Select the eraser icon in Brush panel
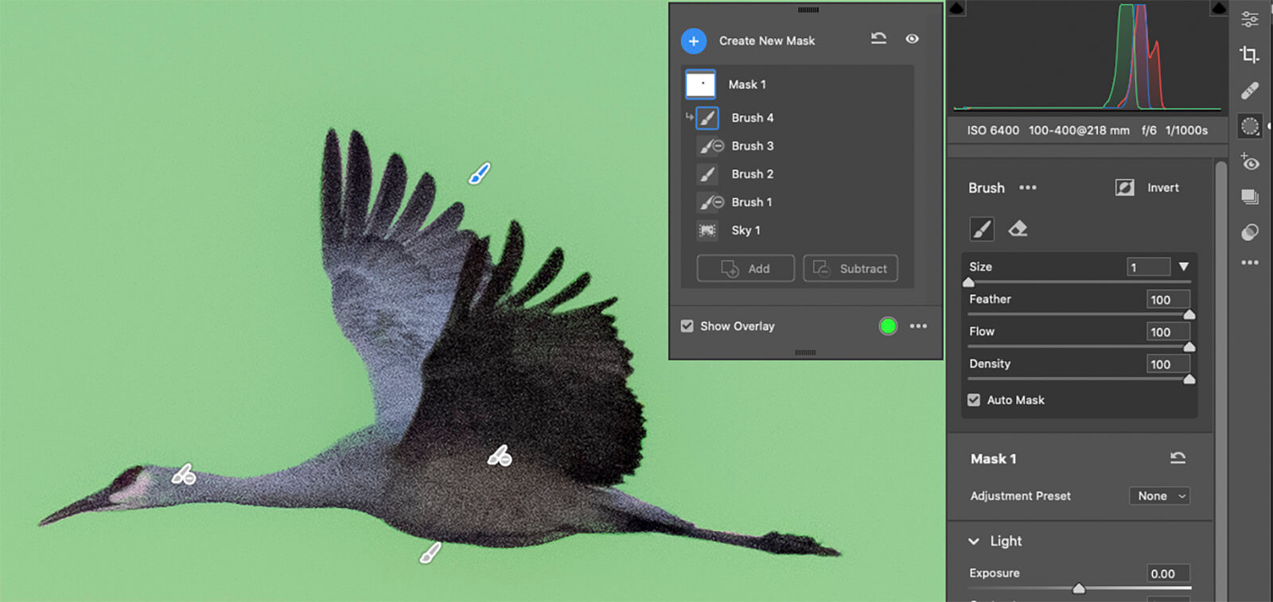 click(x=1018, y=229)
